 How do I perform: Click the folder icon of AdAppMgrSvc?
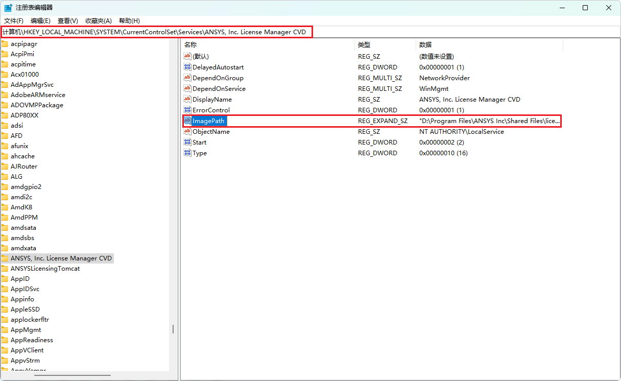pos(5,85)
